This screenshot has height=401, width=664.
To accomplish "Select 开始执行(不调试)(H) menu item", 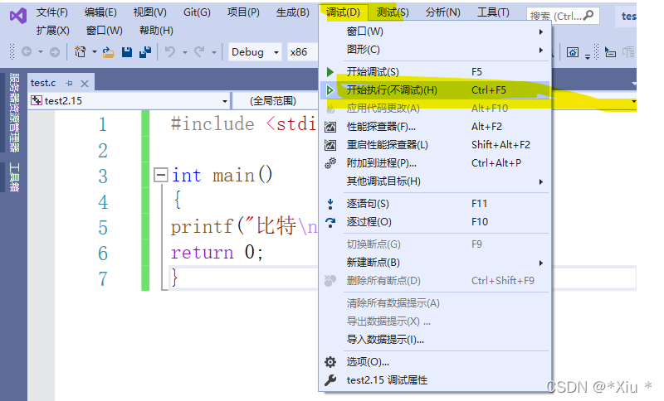I will (x=435, y=90).
